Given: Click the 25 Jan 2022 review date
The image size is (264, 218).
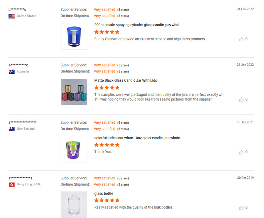Looking at the screenshot, I should 245,65.
